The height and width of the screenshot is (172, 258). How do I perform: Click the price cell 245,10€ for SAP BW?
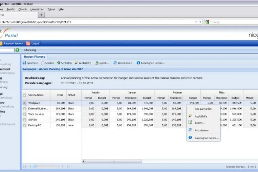[59, 120]
